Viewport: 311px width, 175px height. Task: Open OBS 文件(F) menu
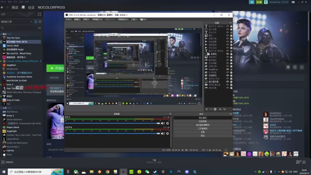tap(68, 19)
